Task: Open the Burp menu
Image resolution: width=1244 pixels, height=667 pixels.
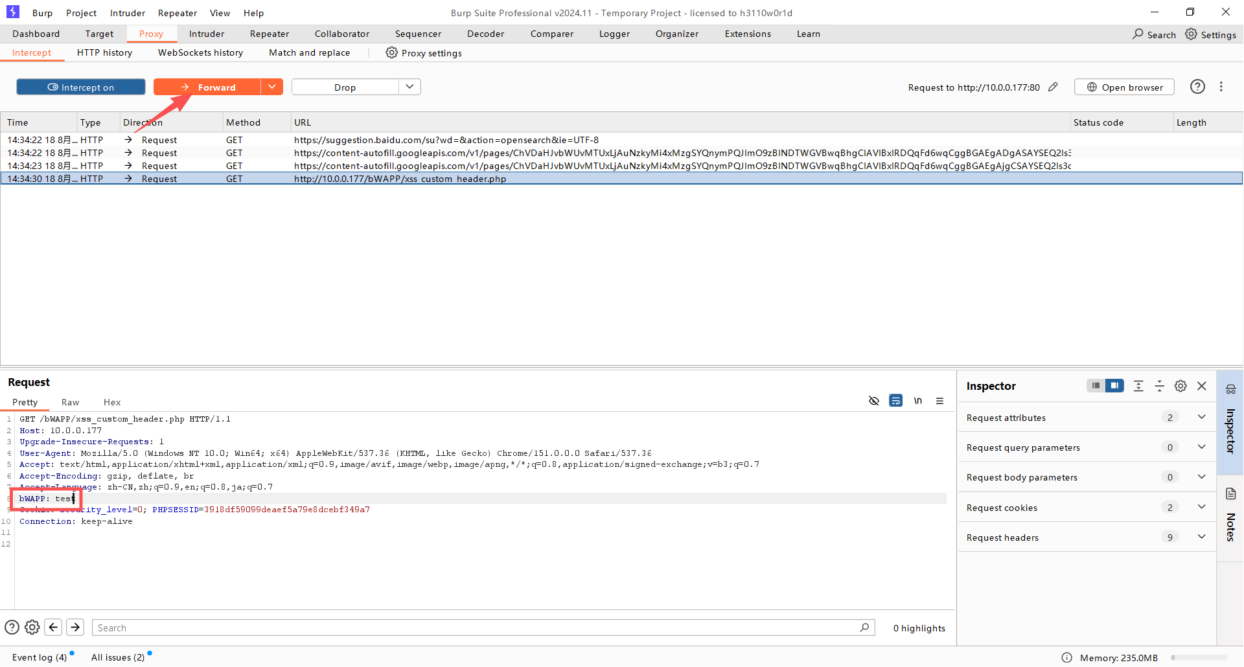Action: 42,13
